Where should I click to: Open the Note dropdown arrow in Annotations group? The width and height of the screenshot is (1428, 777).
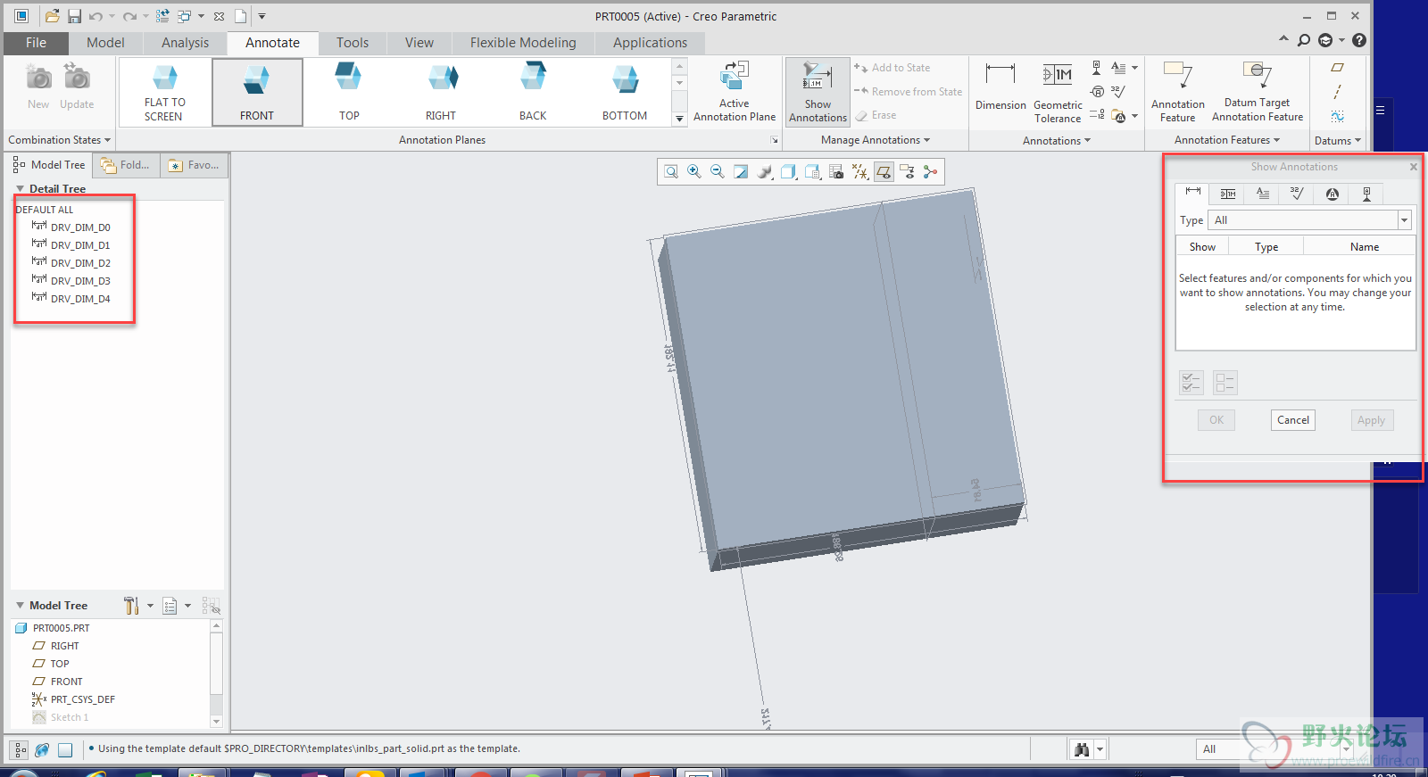pos(1134,68)
